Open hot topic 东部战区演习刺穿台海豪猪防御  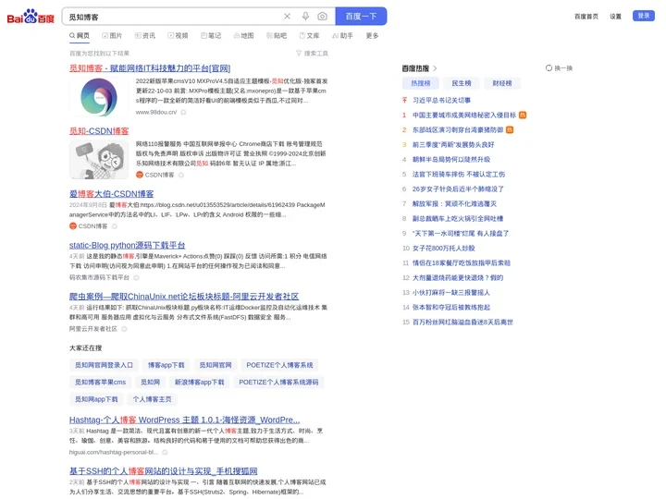458,130
